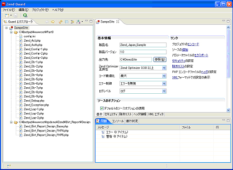Select Zend_Debug.php in the tree

(x=34, y=101)
